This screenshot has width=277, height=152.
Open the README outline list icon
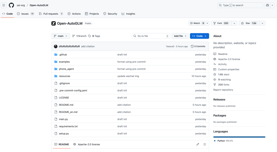[204, 144]
